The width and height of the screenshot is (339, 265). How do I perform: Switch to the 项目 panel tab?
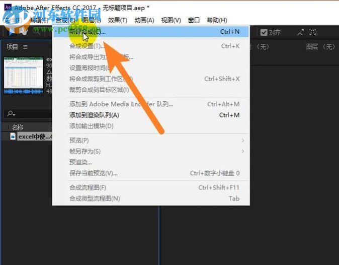tap(13, 47)
